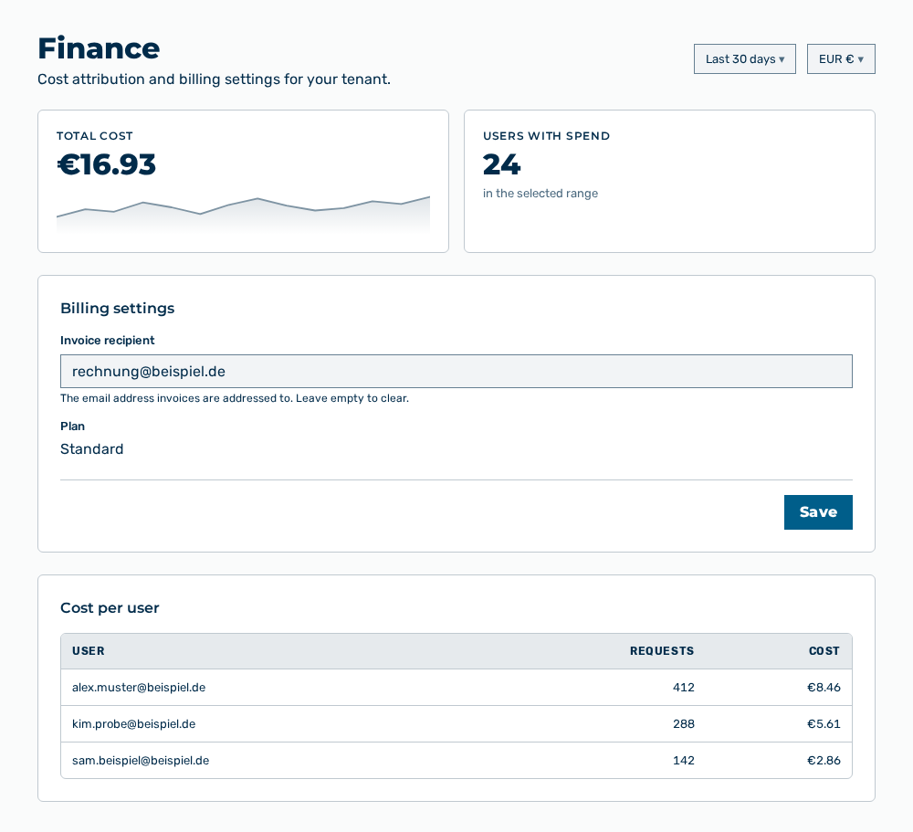Screen dimensions: 913x832
Task: Click the 24 users with spend figure
Action: [501, 164]
